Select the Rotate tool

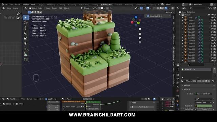tap(26, 33)
